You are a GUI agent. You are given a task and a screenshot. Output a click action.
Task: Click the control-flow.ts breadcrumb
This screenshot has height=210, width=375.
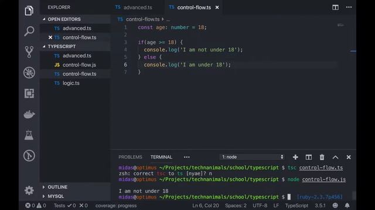coord(142,19)
